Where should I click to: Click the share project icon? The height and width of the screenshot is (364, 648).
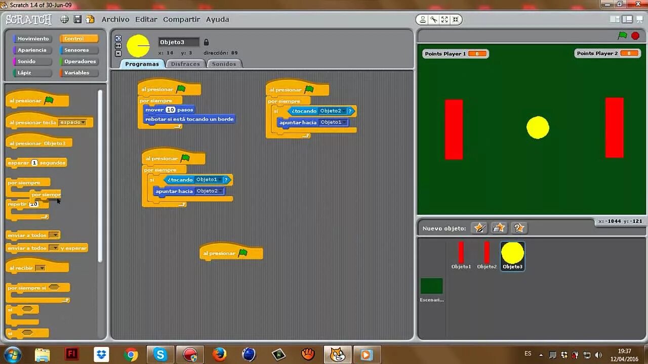(x=90, y=19)
